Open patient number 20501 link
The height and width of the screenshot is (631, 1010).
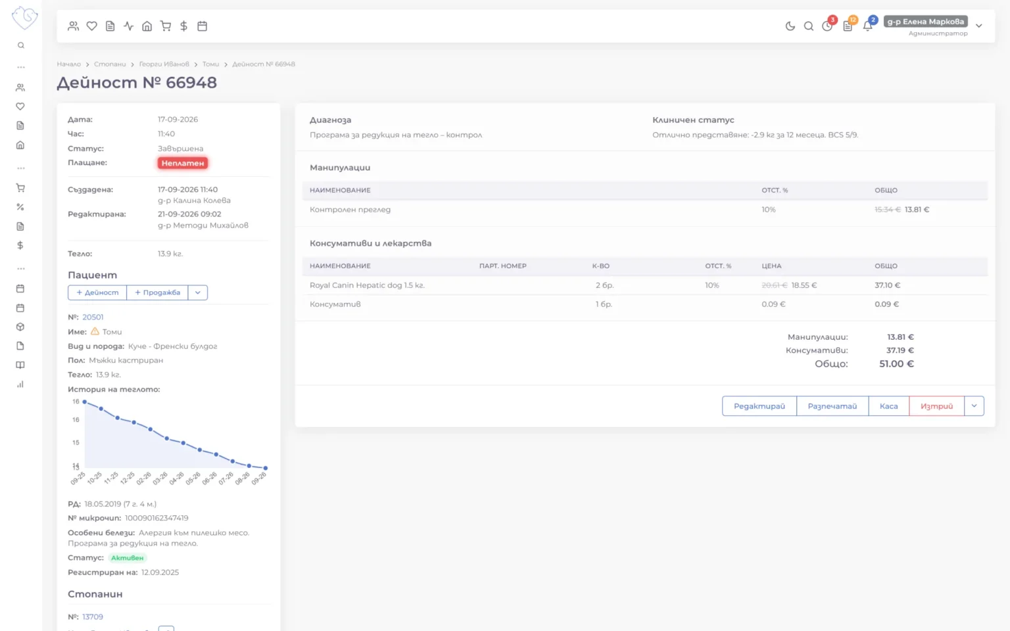click(93, 317)
